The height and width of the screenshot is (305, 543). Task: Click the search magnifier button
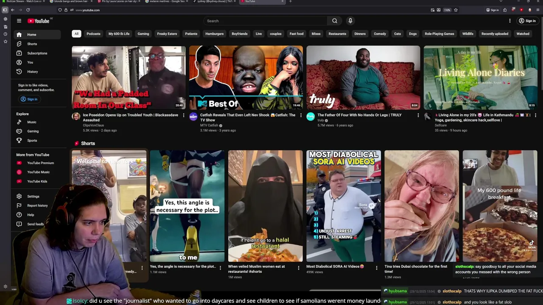pyautogui.click(x=335, y=21)
